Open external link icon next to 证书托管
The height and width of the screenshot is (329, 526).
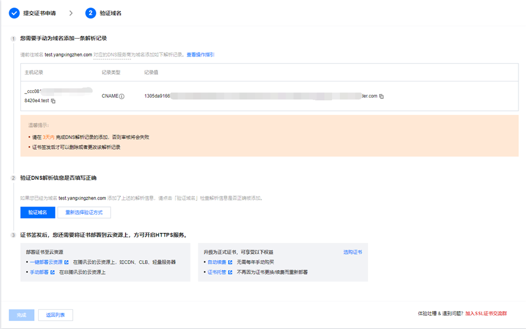coord(230,272)
